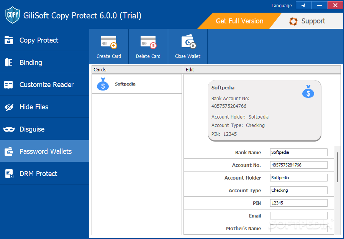Minimize the GiliSoft window
This screenshot has width=344, height=239.
tap(319, 5)
